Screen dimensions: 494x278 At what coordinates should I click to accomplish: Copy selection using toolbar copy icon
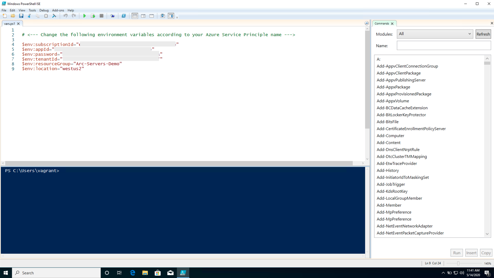(x=38, y=16)
